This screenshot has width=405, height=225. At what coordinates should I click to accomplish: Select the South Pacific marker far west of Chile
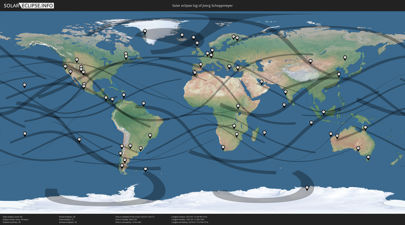[x=25, y=134]
